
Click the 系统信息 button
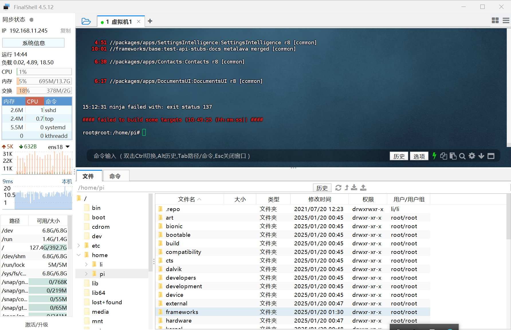pyautogui.click(x=33, y=43)
